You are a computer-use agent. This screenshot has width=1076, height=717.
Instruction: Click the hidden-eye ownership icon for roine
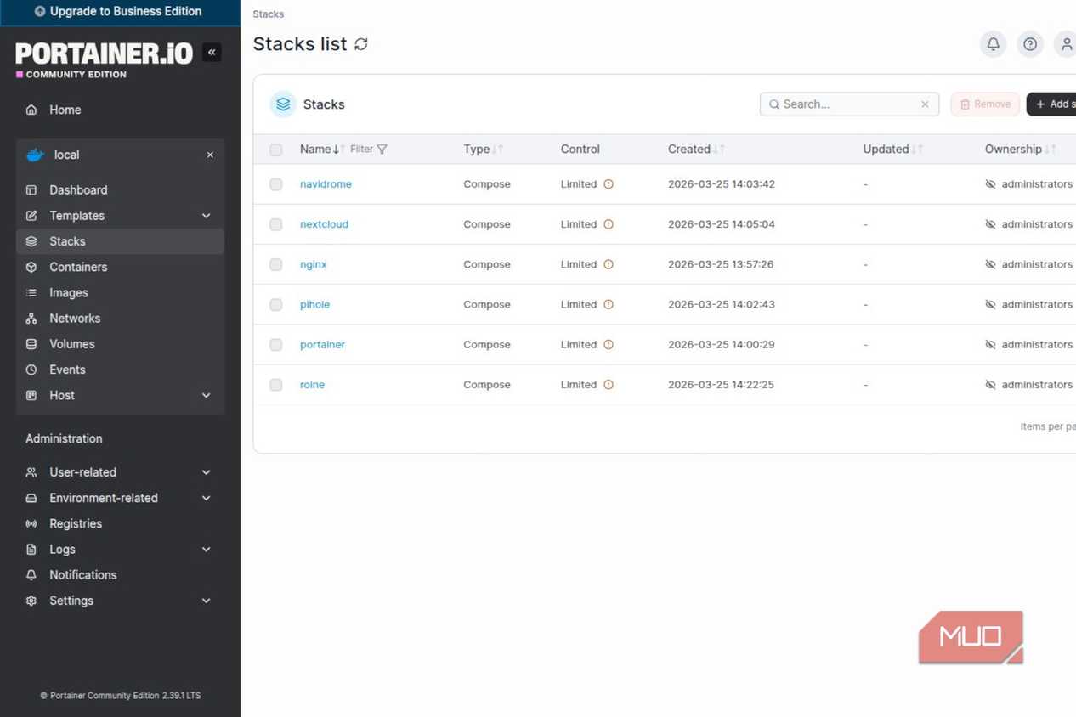(x=990, y=385)
